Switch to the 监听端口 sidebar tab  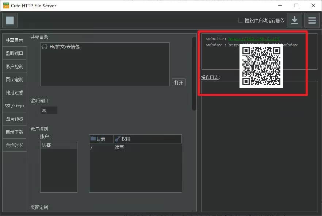click(15, 53)
